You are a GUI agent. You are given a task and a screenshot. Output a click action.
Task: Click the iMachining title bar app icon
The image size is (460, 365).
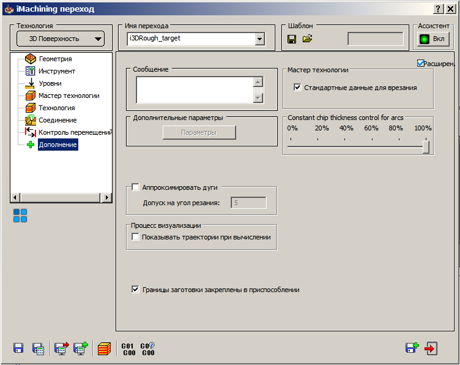coord(9,9)
